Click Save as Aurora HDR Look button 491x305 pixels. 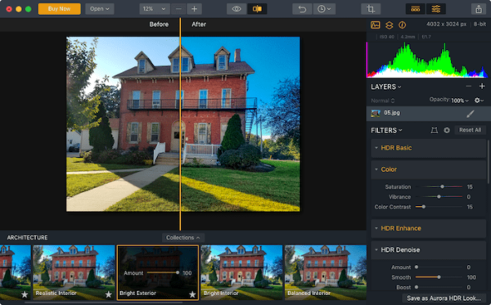pyautogui.click(x=444, y=298)
